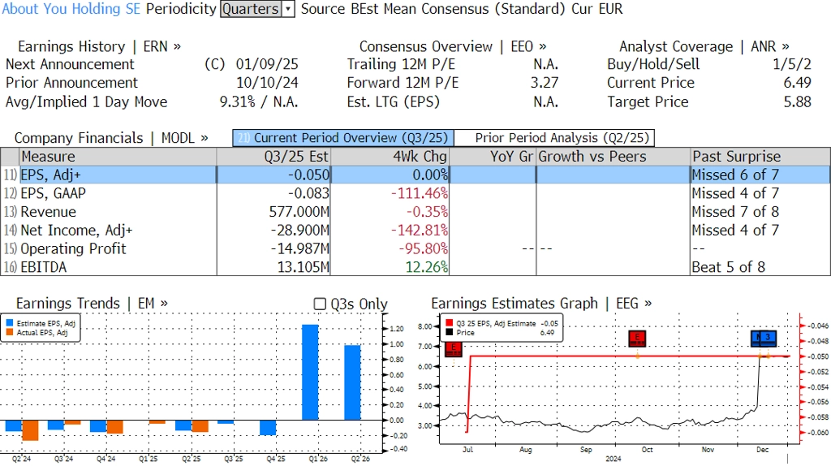This screenshot has height=466, width=831.
Task: Click the Prior Announcement date 10/10/24
Action: coord(267,83)
